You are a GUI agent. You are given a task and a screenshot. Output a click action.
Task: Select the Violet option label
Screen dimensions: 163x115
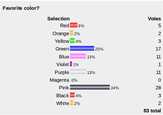(63, 64)
